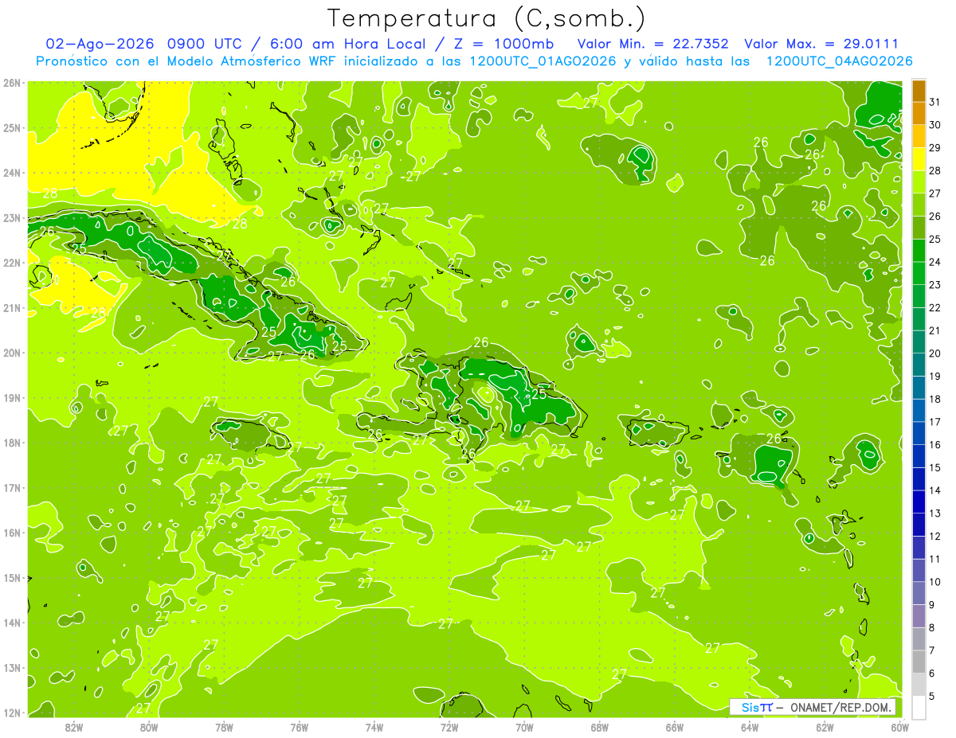This screenshot has width=956, height=738.
Task: Click the colorbar scale label "23"
Action: (x=935, y=285)
